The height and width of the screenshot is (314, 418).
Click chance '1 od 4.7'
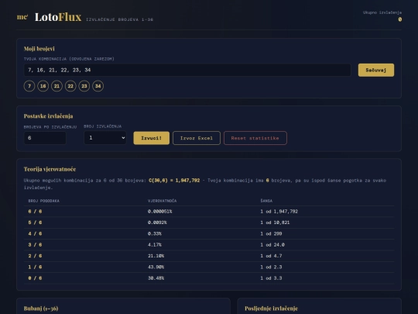271,256
